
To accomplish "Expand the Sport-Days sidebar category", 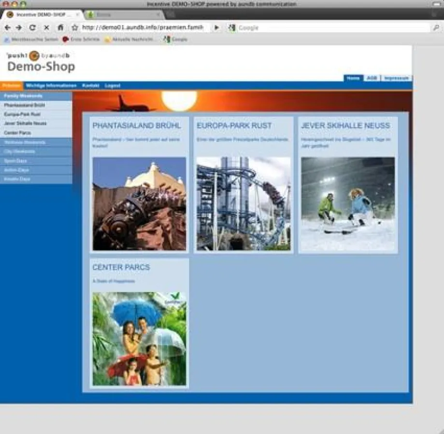I will click(x=16, y=161).
